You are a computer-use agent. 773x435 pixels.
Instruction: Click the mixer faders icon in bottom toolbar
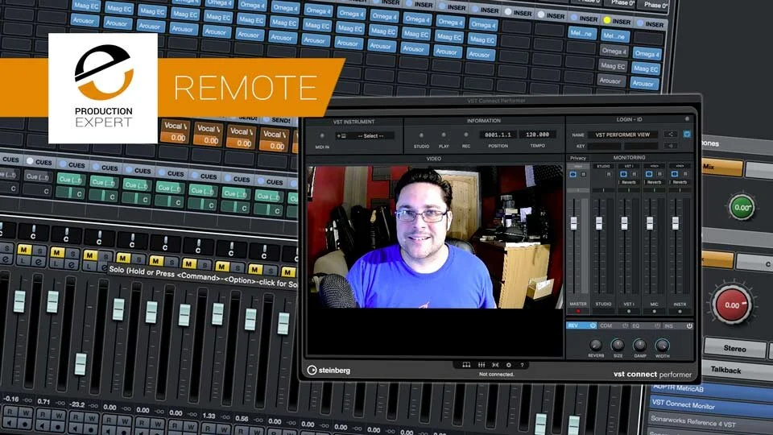482,365
